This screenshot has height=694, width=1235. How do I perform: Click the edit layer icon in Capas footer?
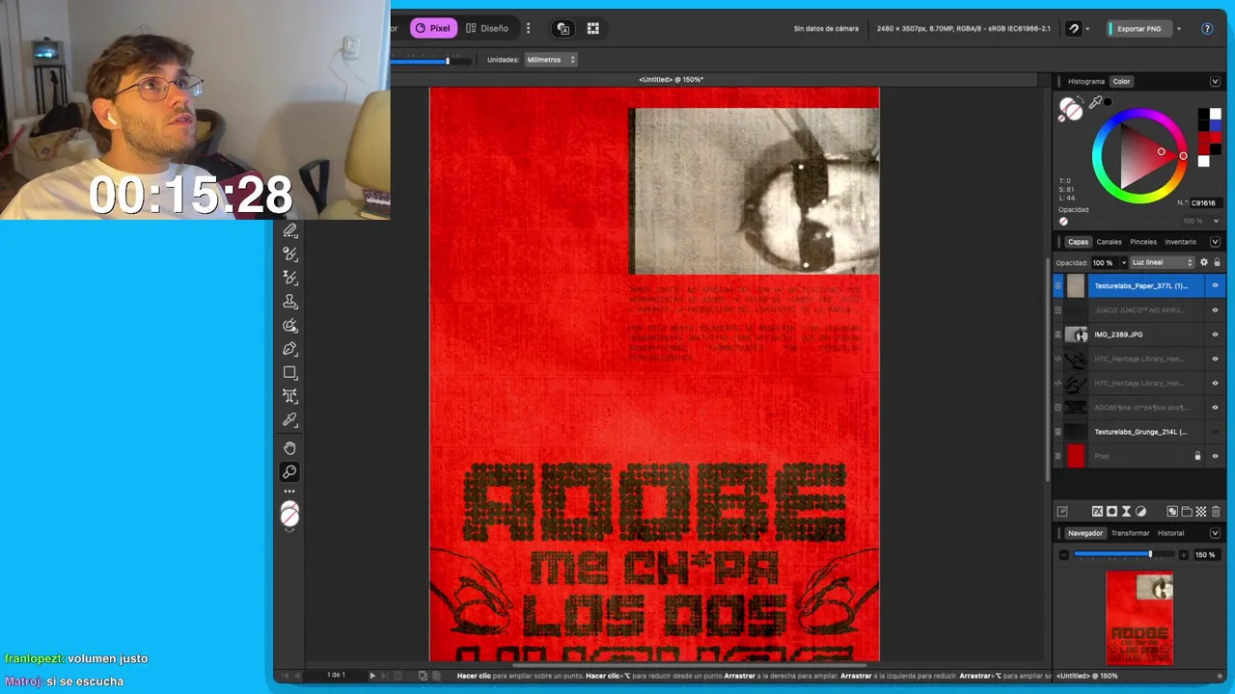click(1062, 512)
